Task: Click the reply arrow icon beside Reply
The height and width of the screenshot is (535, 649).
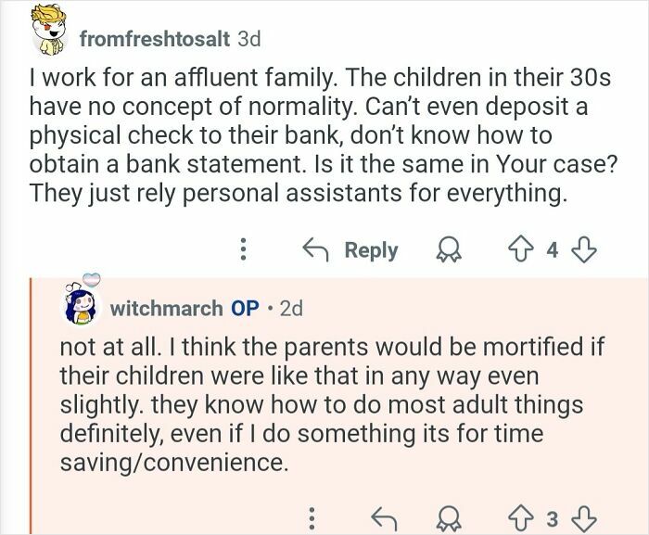Action: (x=316, y=249)
